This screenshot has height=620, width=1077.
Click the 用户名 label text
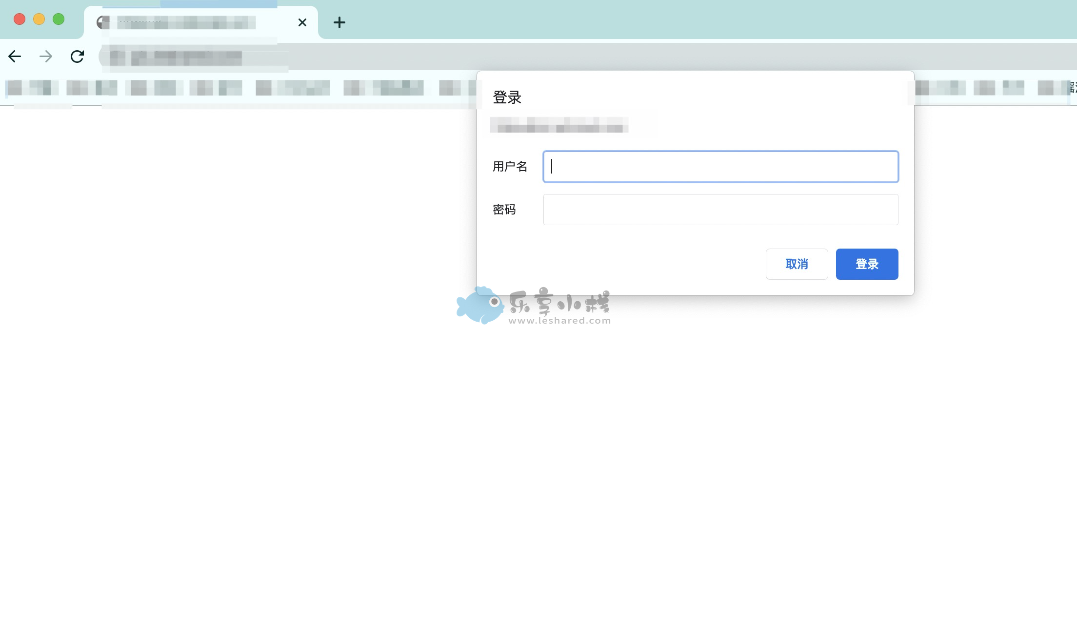(x=510, y=167)
